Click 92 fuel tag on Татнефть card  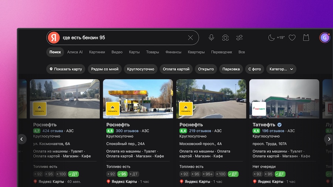[x=258, y=174]
